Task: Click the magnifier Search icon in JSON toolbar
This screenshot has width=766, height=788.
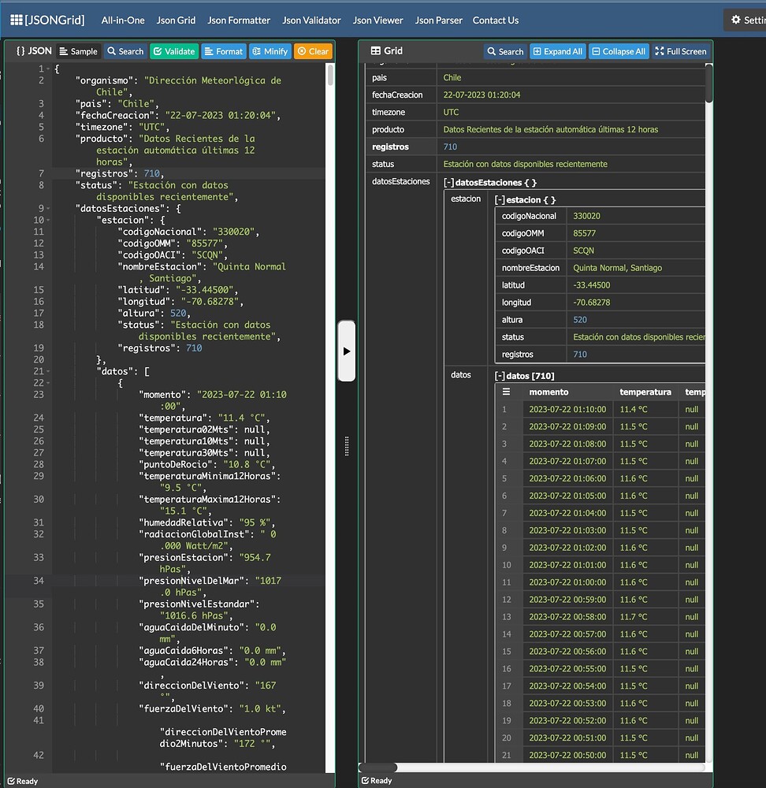Action: tap(113, 50)
